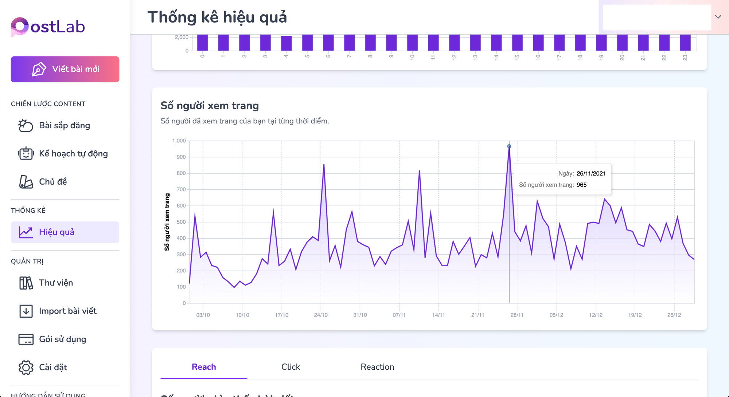
Task: Click the swatch icon for Chủ đề
Action: pos(26,182)
